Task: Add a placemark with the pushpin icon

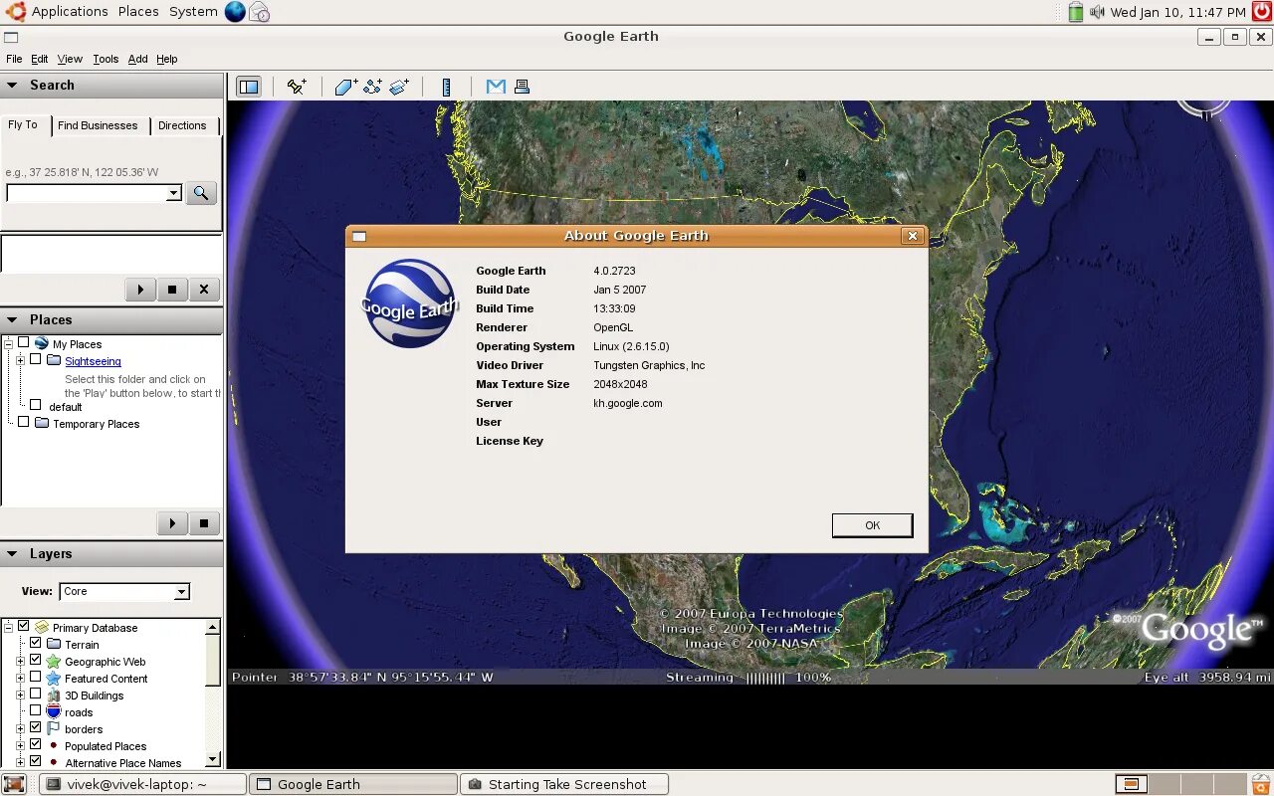Action: (x=297, y=87)
